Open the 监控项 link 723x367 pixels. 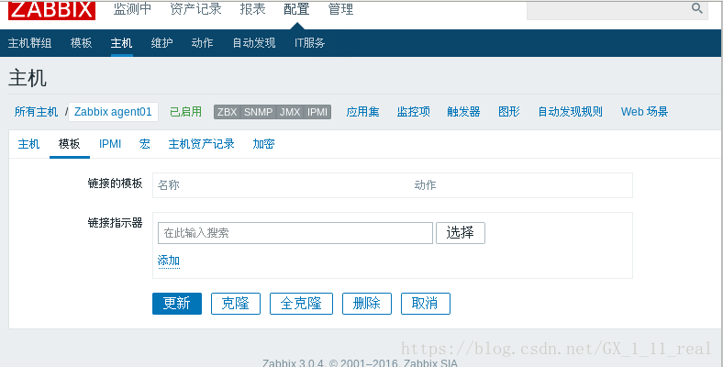pos(414,112)
